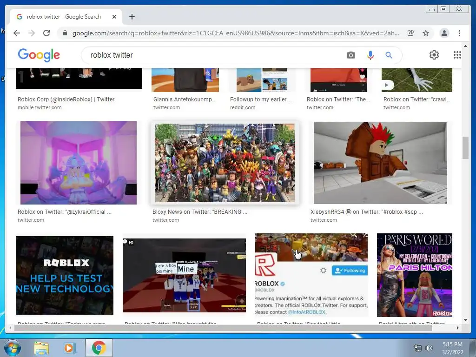Image resolution: width=476 pixels, height=357 pixels.
Task: Select the crowd of Roblox avatars thumbnail
Action: [225, 163]
